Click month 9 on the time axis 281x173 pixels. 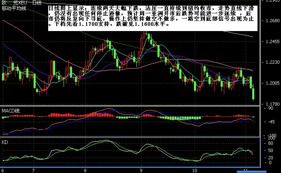pyautogui.click(x=141, y=171)
